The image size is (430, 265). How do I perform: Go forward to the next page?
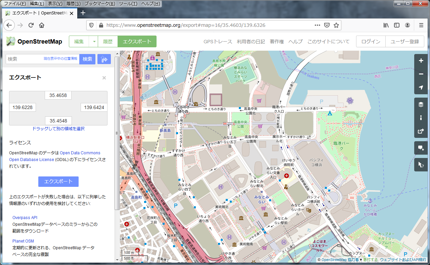point(20,25)
